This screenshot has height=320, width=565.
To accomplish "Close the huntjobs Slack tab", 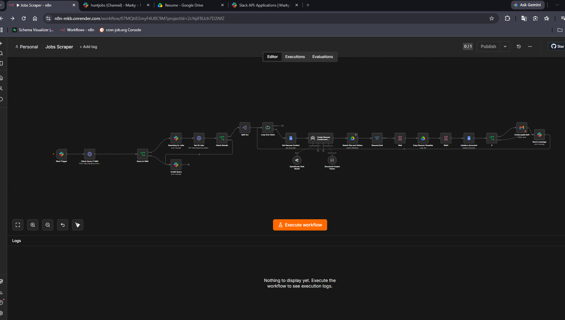I will [148, 5].
